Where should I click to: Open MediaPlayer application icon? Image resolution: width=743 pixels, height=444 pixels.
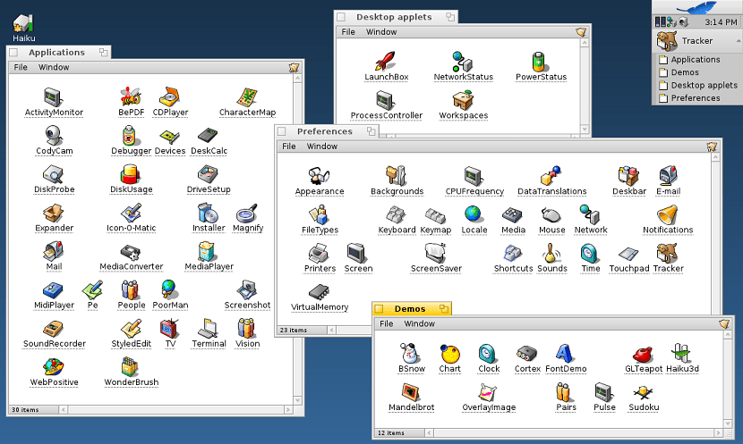point(207,252)
